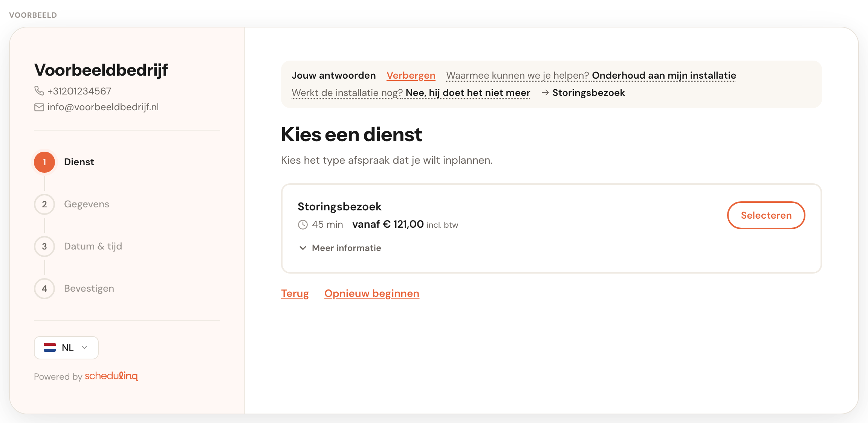The height and width of the screenshot is (423, 868).
Task: Click the email info@voorbeeldbedrijf.nl
Action: (103, 107)
